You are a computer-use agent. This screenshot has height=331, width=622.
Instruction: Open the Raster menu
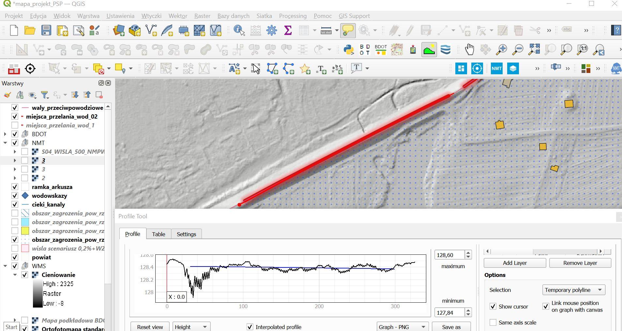(x=202, y=16)
